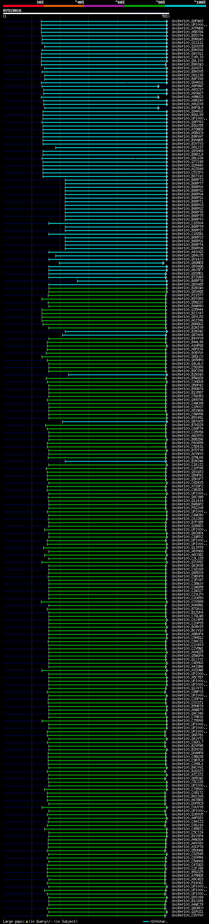Image resolution: width=209 pixels, height=924 pixels.
Task: Click the Large gaps legend text
Action: coord(40,921)
